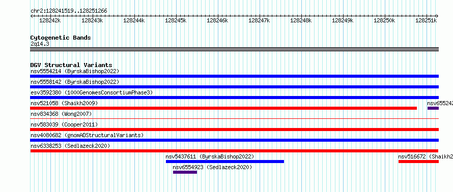This screenshot has height=192, width=453.
Task: Click the small purple nsv655242 bar
Action: (433, 108)
